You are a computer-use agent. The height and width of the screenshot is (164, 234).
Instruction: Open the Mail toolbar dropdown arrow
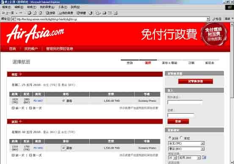click(100, 13)
